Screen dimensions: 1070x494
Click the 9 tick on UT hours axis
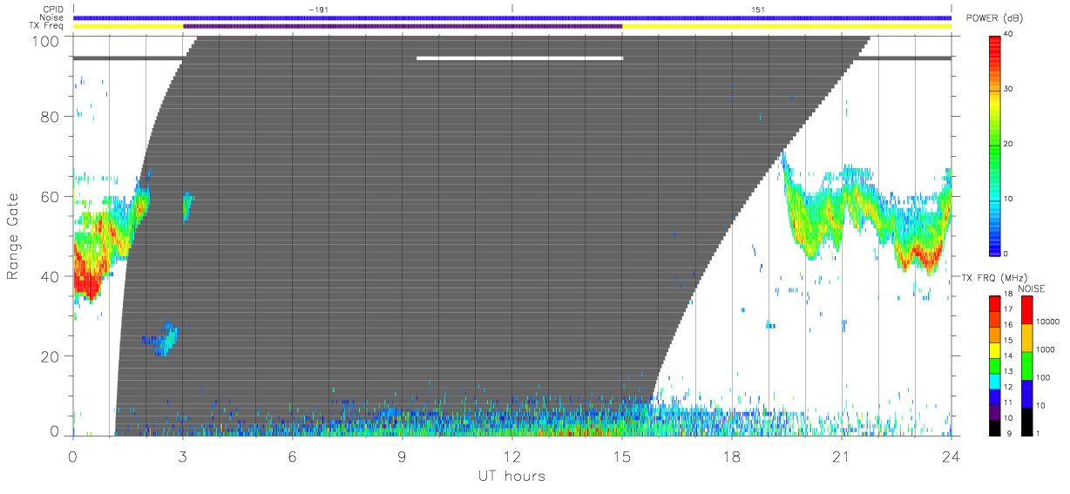(402, 456)
